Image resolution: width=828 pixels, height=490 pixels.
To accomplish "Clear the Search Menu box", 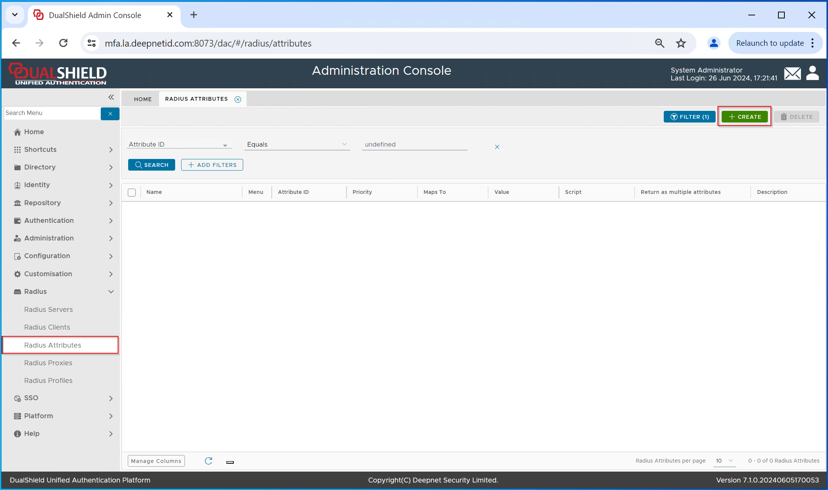I will point(110,113).
